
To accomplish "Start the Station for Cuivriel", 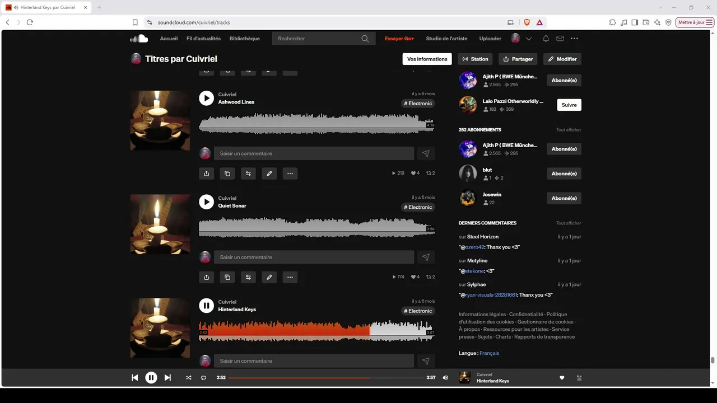I will (475, 59).
